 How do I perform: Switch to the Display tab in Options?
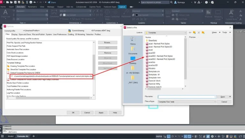[x=14, y=34]
